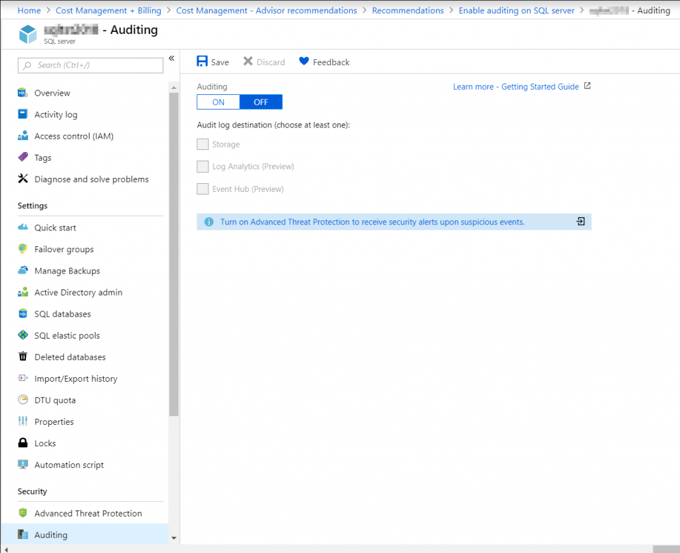Click the Automation script icon

click(x=23, y=464)
